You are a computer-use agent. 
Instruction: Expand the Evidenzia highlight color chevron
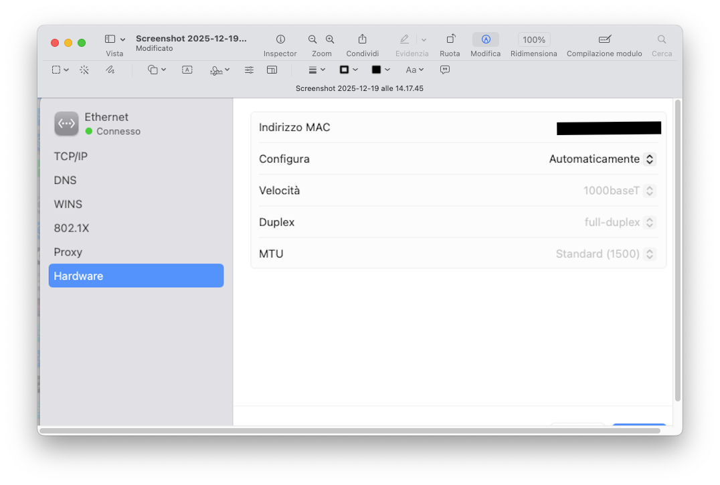[424, 40]
